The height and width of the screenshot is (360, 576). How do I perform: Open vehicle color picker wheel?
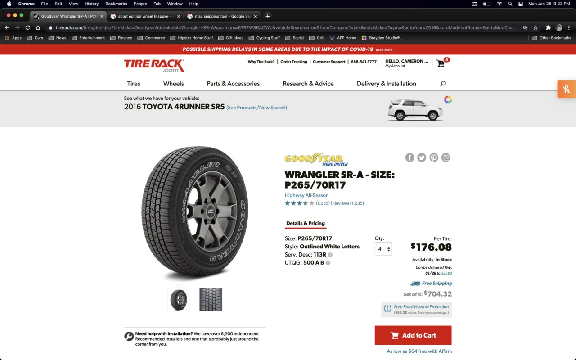click(448, 100)
